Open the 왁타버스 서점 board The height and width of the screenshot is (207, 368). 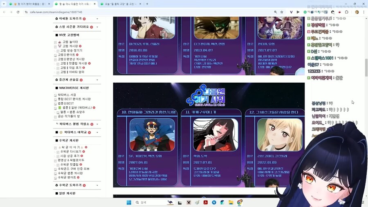pos(67,94)
